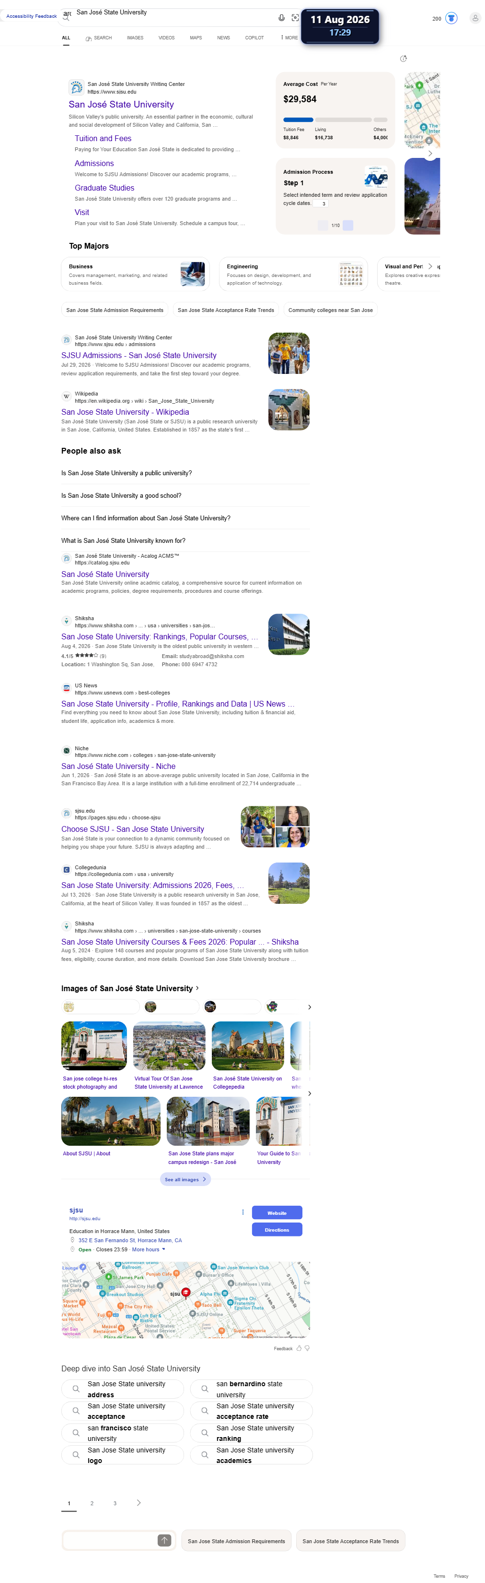Click the search magnifier icon in search box
The height and width of the screenshot is (1583, 485).
(66, 18)
